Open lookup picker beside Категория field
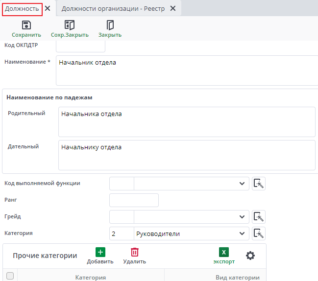318x281 pixels. [x=259, y=234]
